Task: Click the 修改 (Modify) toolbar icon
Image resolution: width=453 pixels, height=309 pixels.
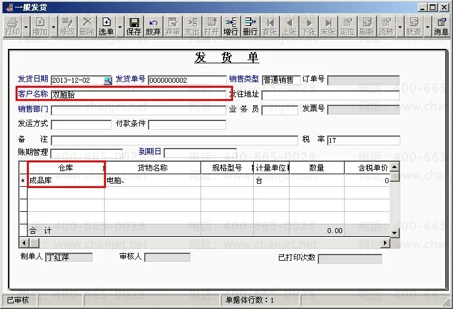Action: pyautogui.click(x=67, y=26)
